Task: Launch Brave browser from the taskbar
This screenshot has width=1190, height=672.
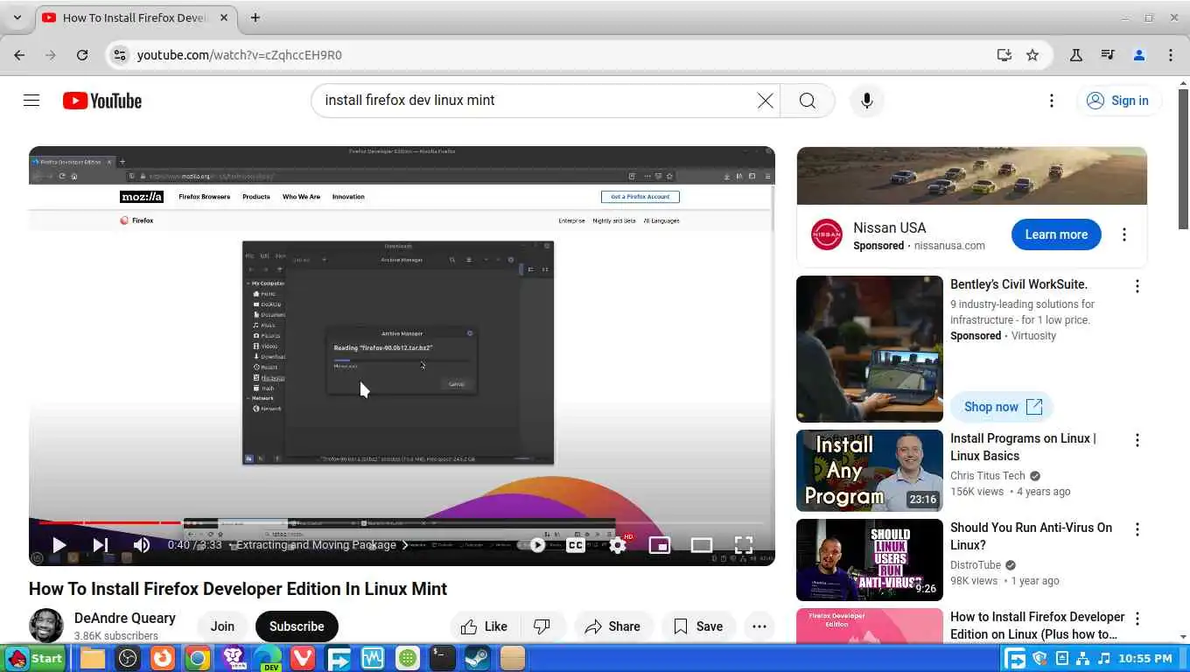Action: (x=233, y=658)
